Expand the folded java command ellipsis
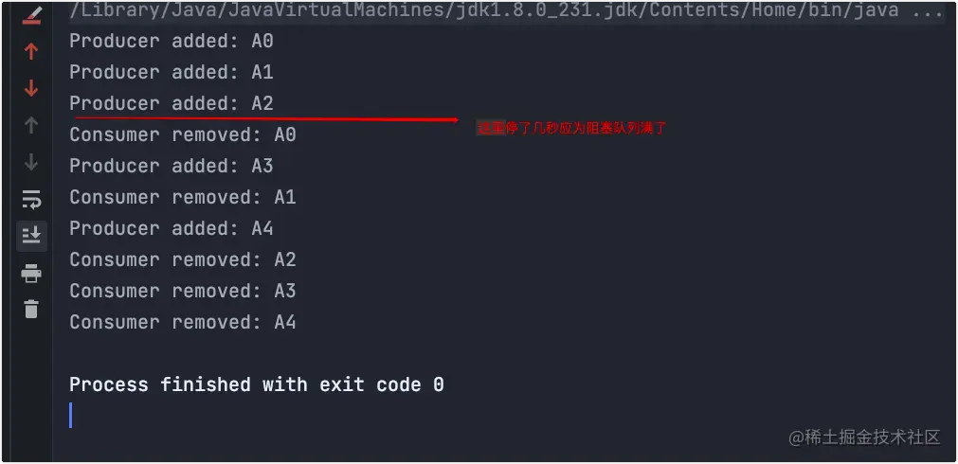 coord(928,10)
